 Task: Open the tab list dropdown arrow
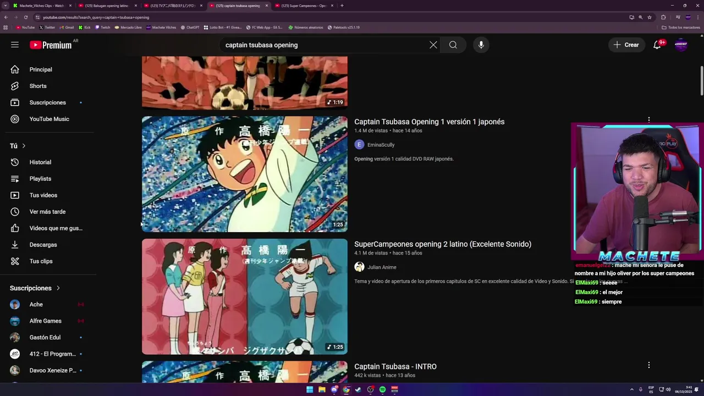(x=5, y=5)
